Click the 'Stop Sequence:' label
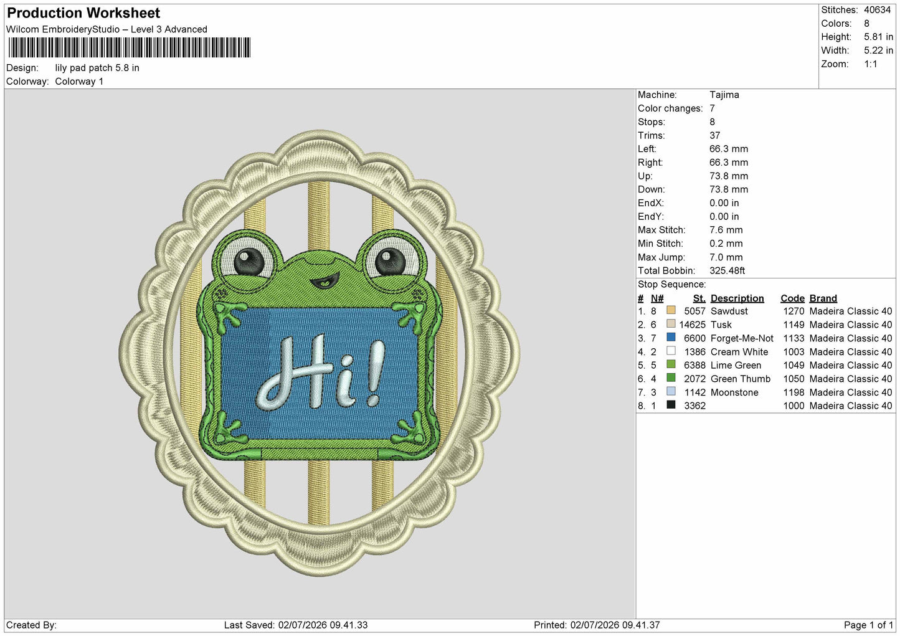This screenshot has width=900, height=636. tap(672, 285)
